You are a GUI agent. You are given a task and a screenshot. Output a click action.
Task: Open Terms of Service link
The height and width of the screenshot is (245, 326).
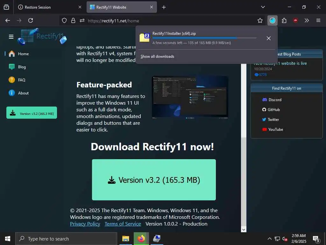click(x=123, y=224)
